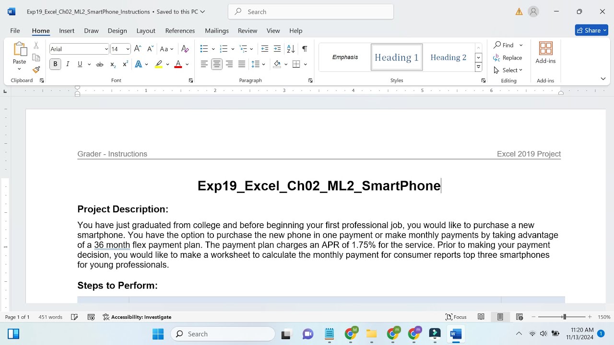Switch to Web Layout view

[x=520, y=317]
